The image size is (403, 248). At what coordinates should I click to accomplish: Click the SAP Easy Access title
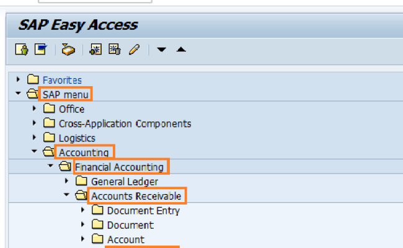pos(78,25)
